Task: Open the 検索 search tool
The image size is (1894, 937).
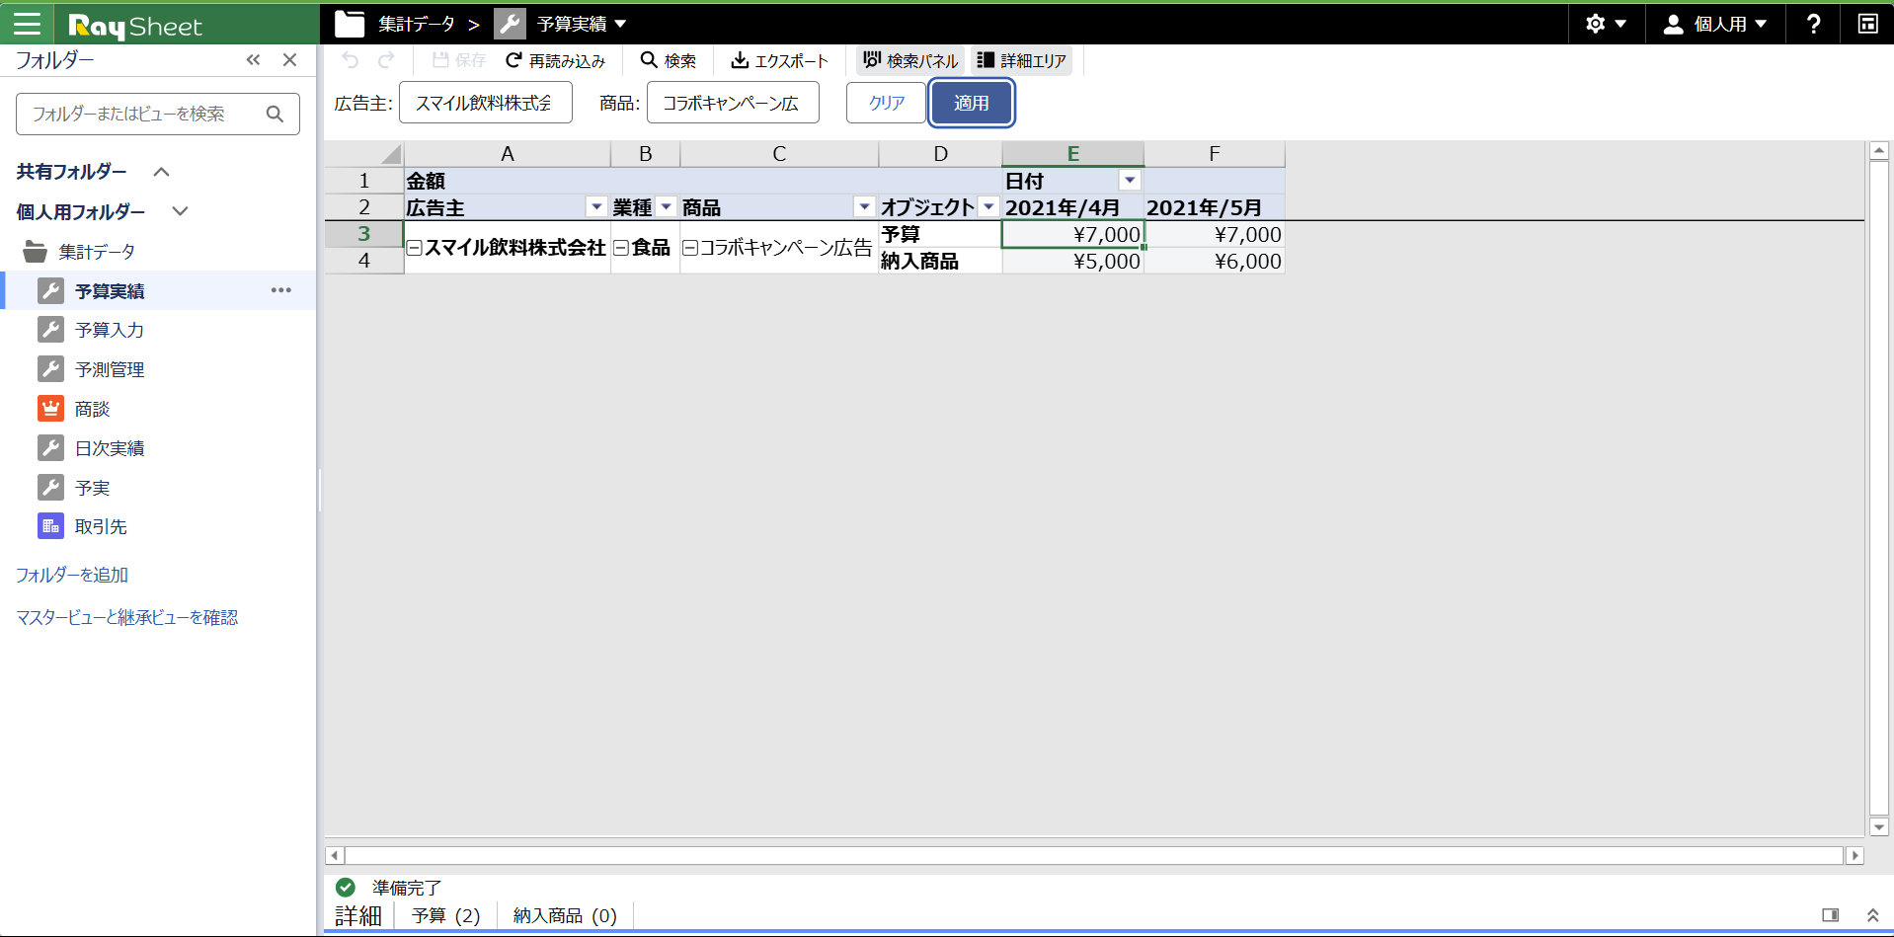Action: [x=668, y=60]
